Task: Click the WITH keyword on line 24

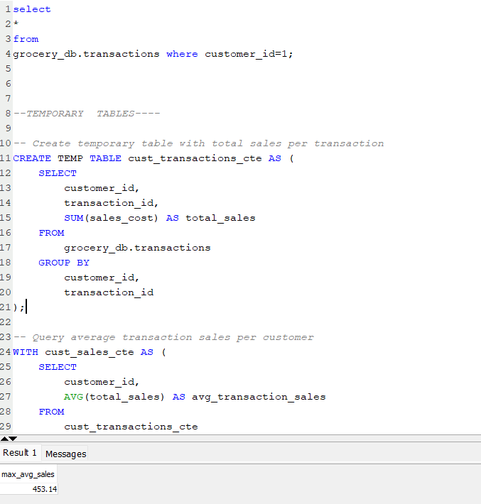Action: click(26, 352)
